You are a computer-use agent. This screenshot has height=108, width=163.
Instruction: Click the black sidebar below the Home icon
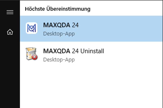point(10,73)
